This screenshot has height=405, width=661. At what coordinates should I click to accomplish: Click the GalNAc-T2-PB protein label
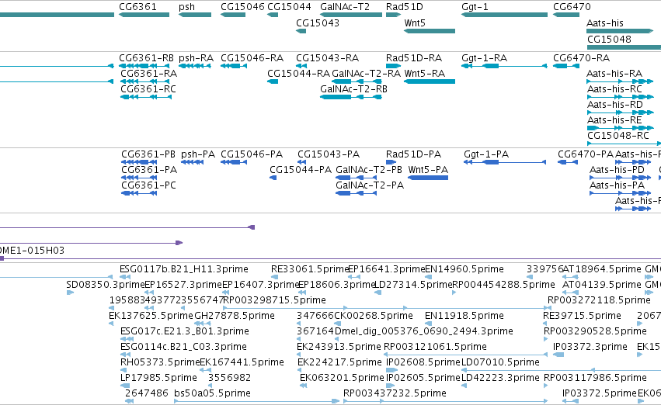pos(369,170)
